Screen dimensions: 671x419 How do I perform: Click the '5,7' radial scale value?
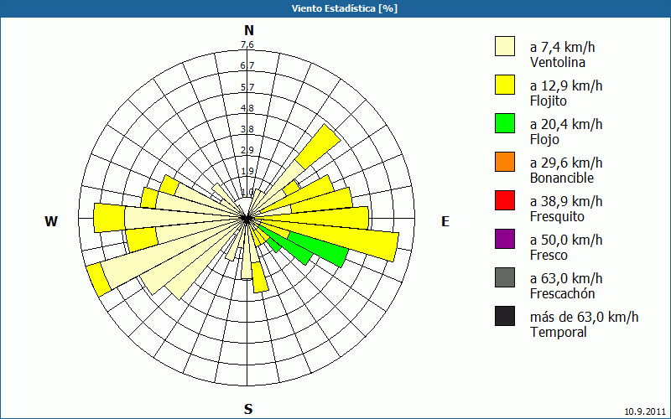click(247, 87)
